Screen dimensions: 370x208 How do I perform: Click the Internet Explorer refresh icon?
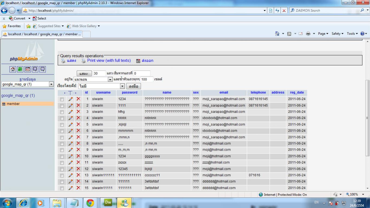[277, 11]
